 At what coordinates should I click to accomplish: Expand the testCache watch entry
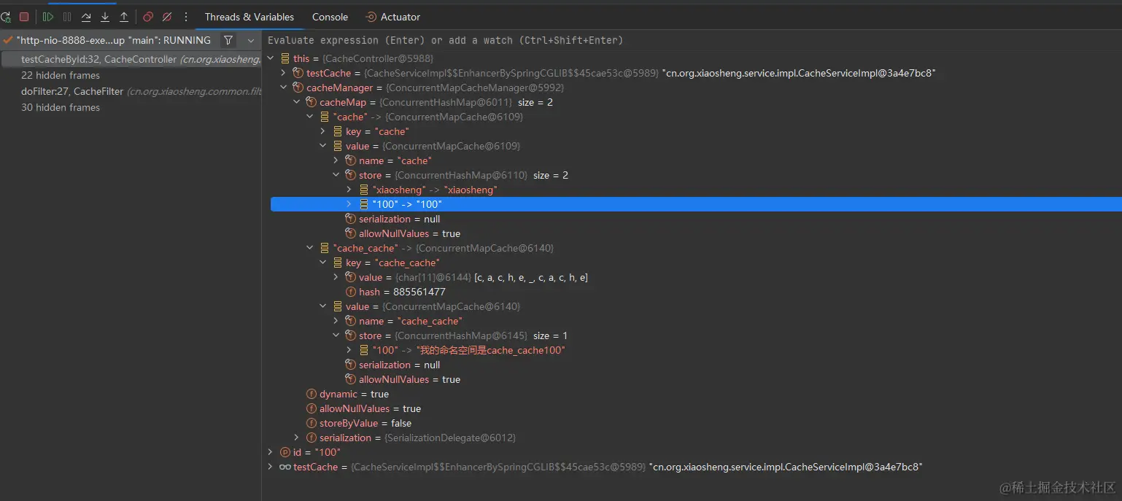click(271, 467)
